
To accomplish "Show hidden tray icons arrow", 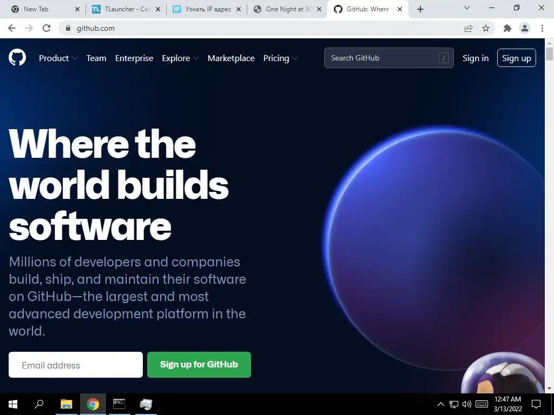I will pos(440,404).
